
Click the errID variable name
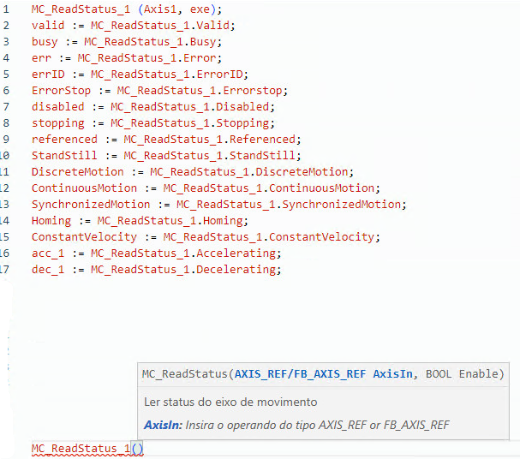click(48, 75)
